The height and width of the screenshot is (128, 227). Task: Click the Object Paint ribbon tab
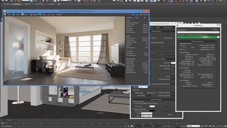click(39, 4)
